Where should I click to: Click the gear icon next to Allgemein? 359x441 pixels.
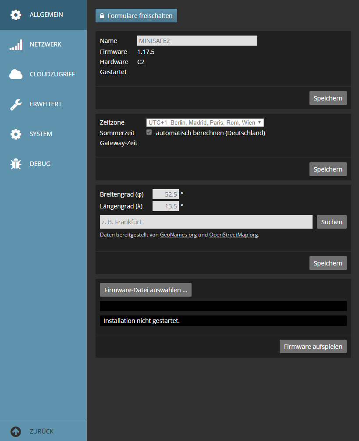(16, 15)
